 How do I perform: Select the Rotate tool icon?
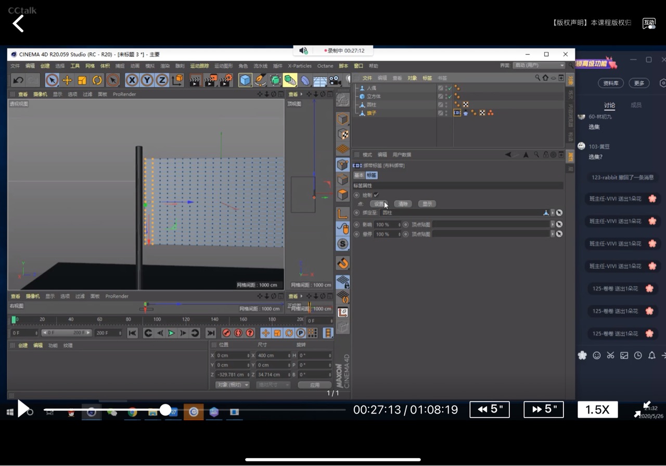pyautogui.click(x=97, y=80)
